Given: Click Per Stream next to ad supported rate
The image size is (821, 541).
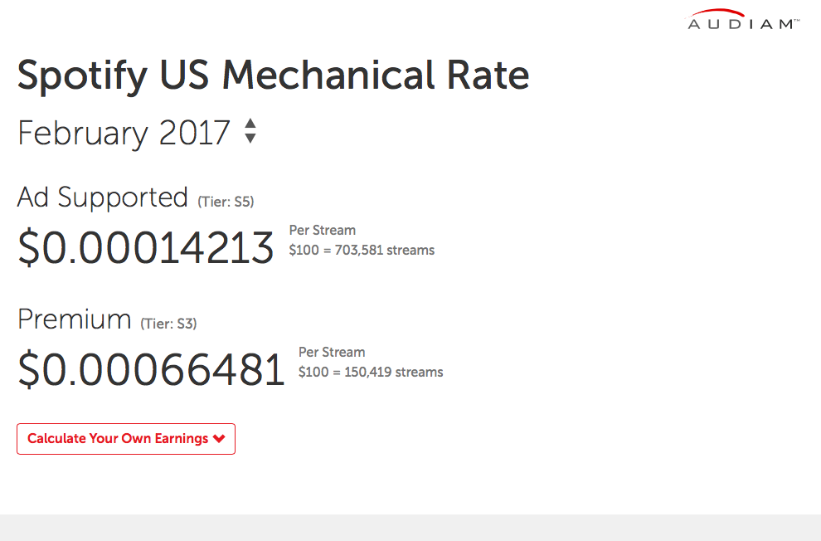Looking at the screenshot, I should click(323, 231).
